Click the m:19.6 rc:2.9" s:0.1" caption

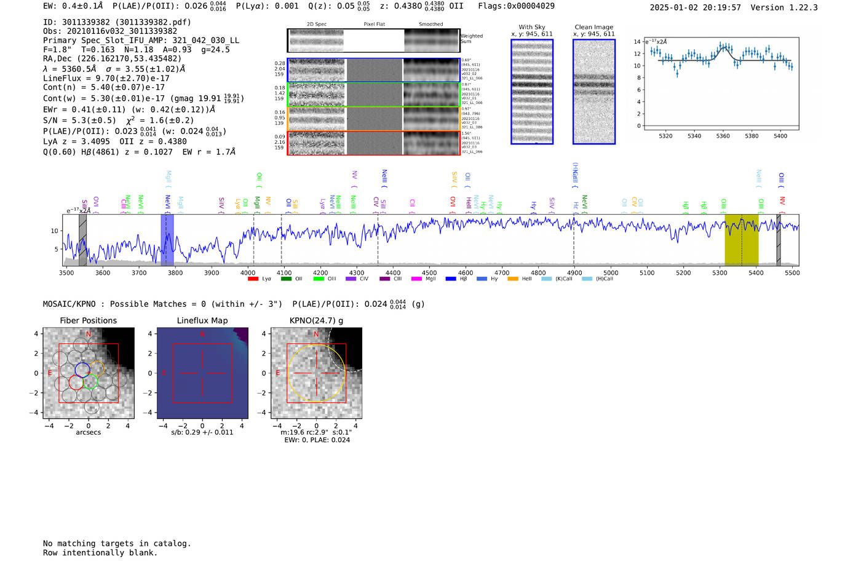point(316,433)
